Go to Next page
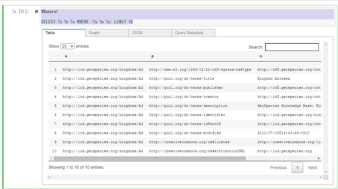Screen dimensions: 338x189 [312, 168]
